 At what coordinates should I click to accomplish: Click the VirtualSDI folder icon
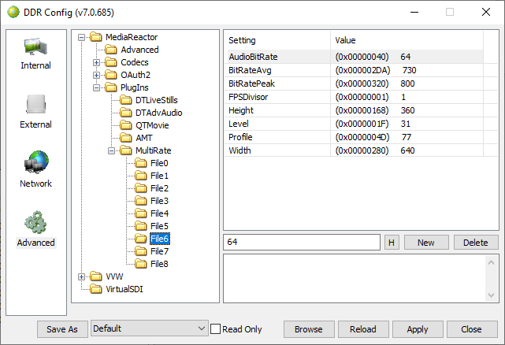coord(95,289)
